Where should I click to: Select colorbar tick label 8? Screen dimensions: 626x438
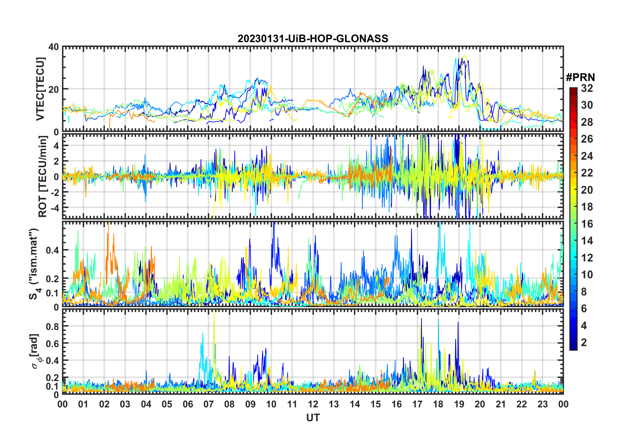(584, 292)
